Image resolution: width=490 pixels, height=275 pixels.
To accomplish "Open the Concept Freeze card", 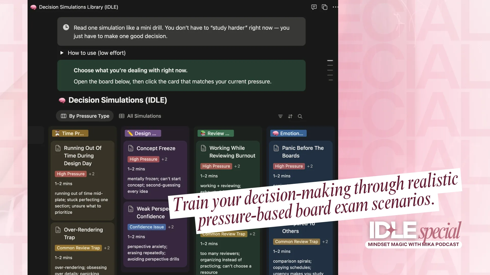I will [x=155, y=170].
